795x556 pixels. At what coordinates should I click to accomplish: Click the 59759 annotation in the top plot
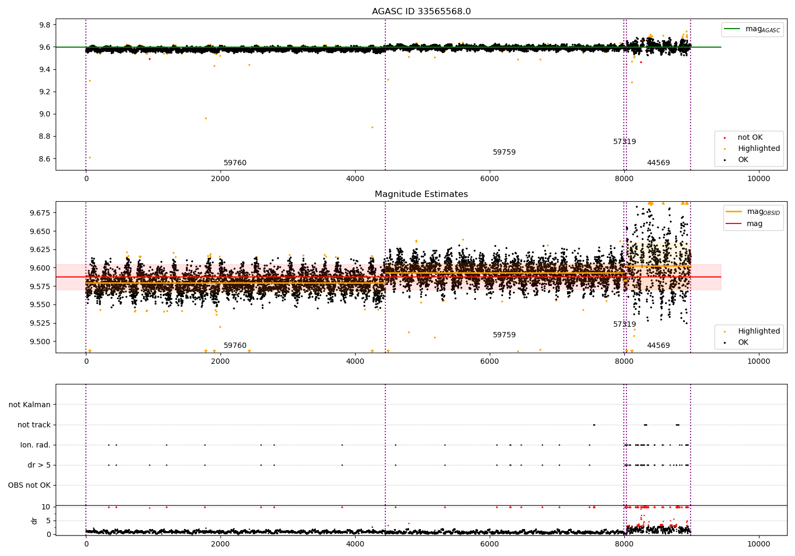pyautogui.click(x=504, y=153)
